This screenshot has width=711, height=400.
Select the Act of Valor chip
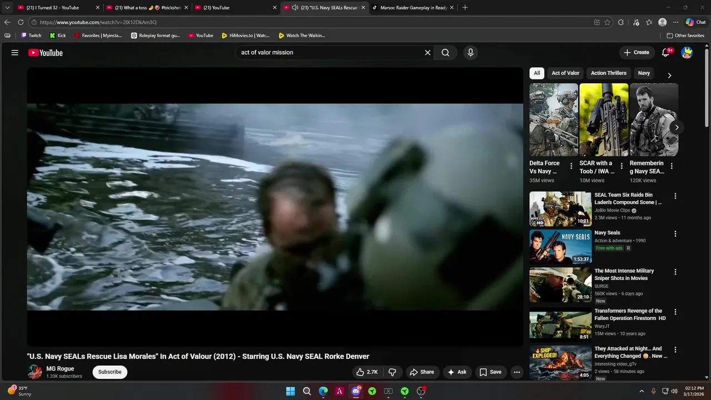pos(565,73)
